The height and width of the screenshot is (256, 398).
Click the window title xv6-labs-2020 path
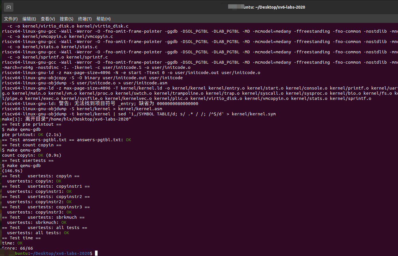tap(274, 7)
